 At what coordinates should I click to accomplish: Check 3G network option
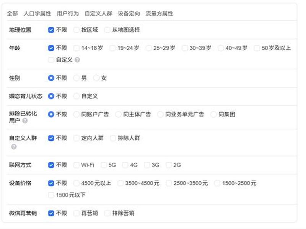(146, 165)
